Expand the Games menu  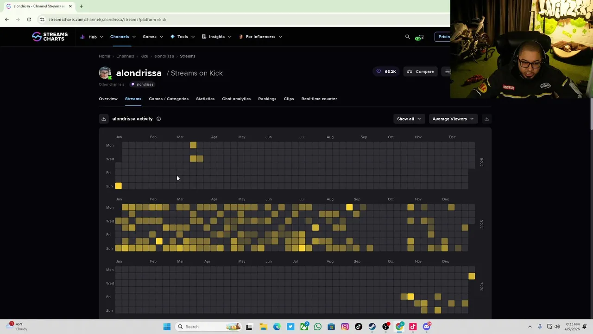click(152, 37)
